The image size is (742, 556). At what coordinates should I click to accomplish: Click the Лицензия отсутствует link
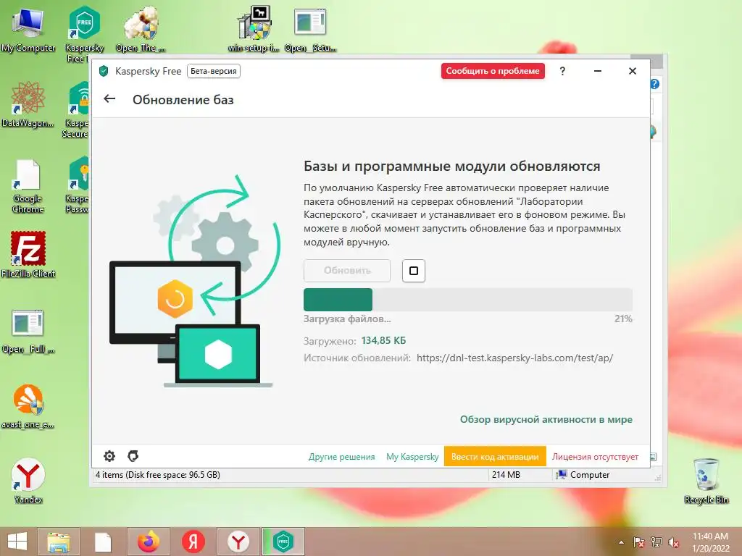pyautogui.click(x=595, y=457)
